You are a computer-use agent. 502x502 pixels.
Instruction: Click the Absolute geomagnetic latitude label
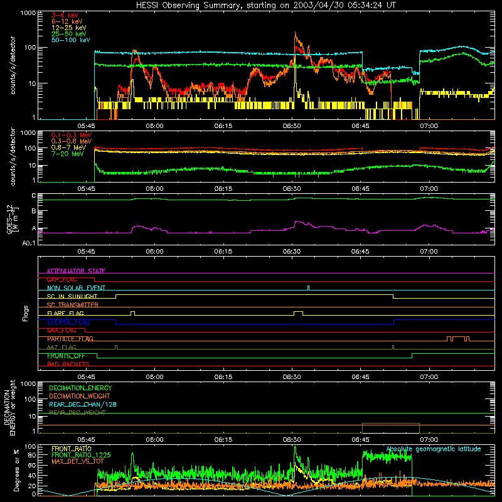tap(434, 449)
